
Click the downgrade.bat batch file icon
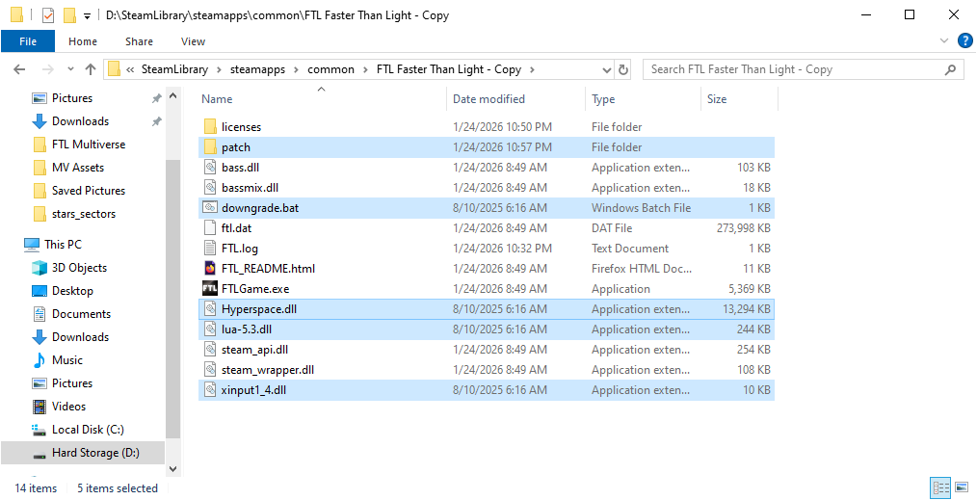click(210, 208)
